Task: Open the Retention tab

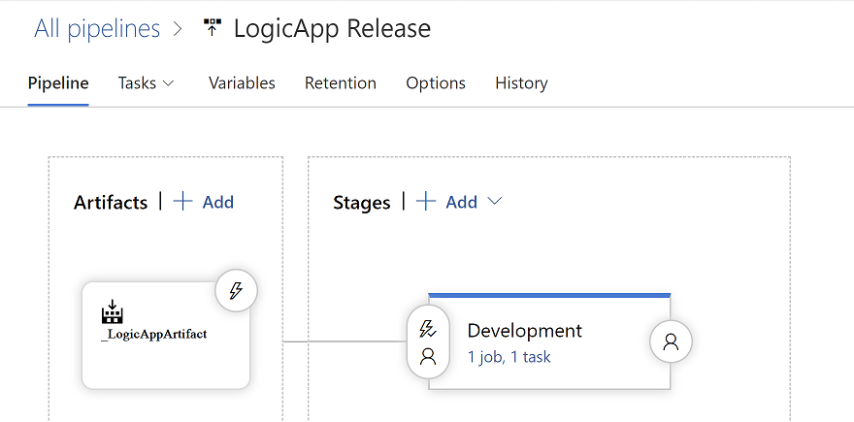Action: pyautogui.click(x=341, y=83)
